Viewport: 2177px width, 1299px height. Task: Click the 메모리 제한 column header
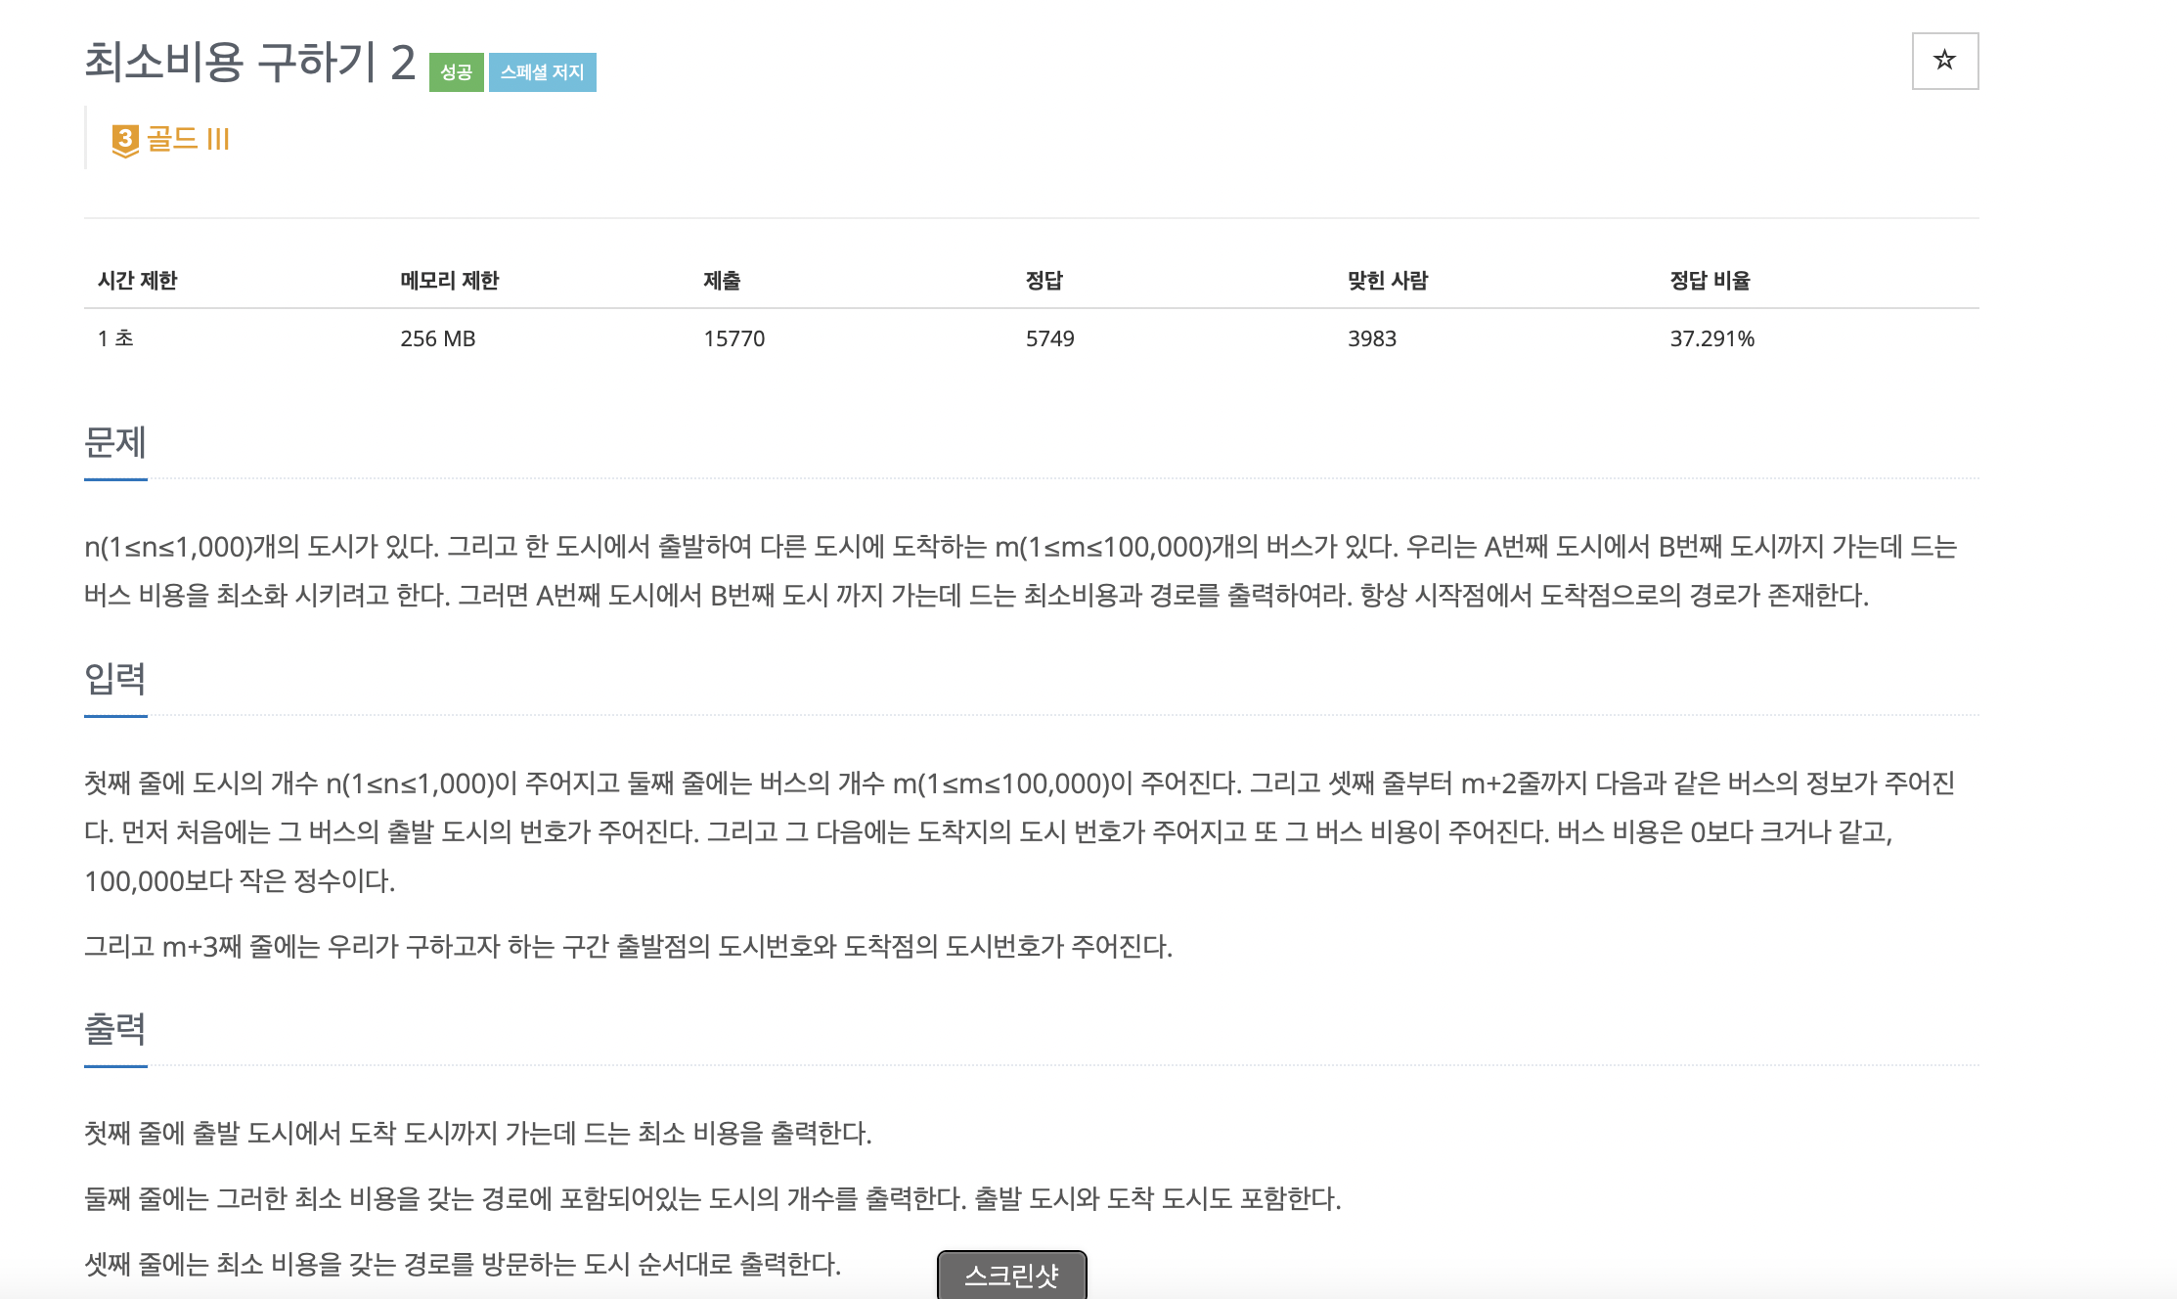[449, 281]
